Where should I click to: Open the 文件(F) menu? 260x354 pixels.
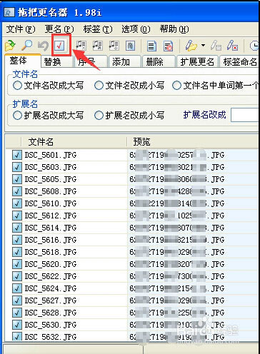(21, 29)
